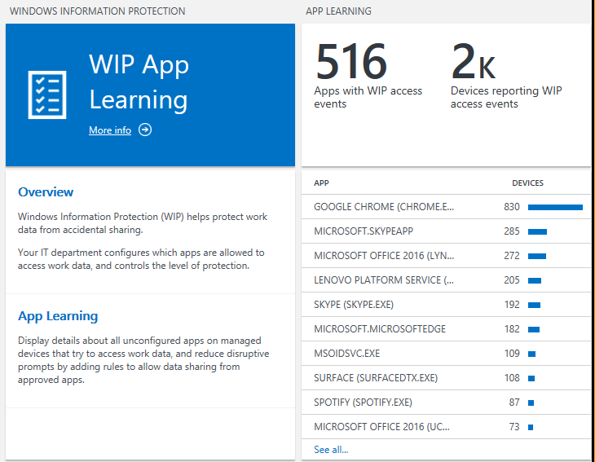Image resolution: width=595 pixels, height=462 pixels.
Task: Select the SKYPE (SKYPE.EXE) row
Action: point(447,305)
